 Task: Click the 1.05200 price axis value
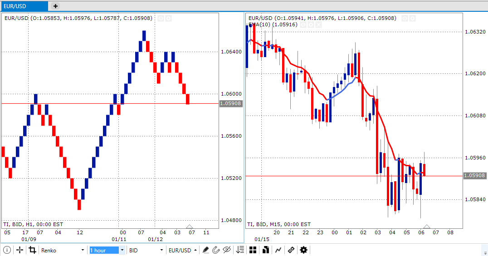click(231, 178)
